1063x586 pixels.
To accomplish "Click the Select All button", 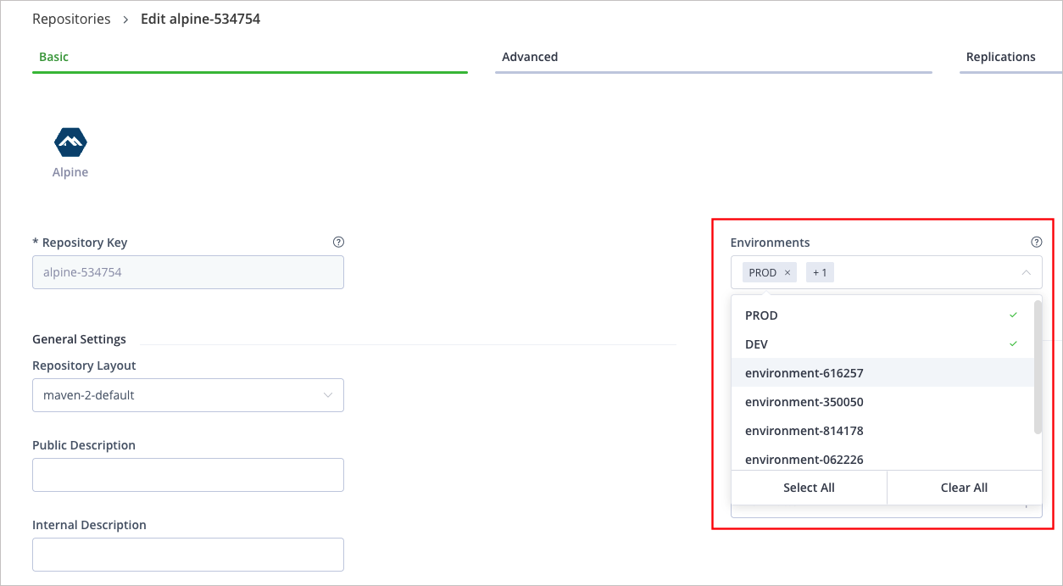I will pyautogui.click(x=808, y=487).
